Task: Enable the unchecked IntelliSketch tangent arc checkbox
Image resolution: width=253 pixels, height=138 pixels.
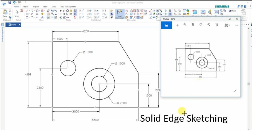Action: pyautogui.click(x=88, y=17)
